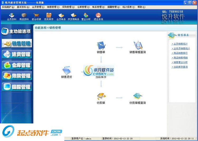Open 提醒管理 menu in menu bar
198x141 pixels.
pos(114,7)
